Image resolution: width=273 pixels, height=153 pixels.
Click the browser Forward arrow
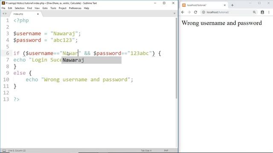(x=189, y=12)
